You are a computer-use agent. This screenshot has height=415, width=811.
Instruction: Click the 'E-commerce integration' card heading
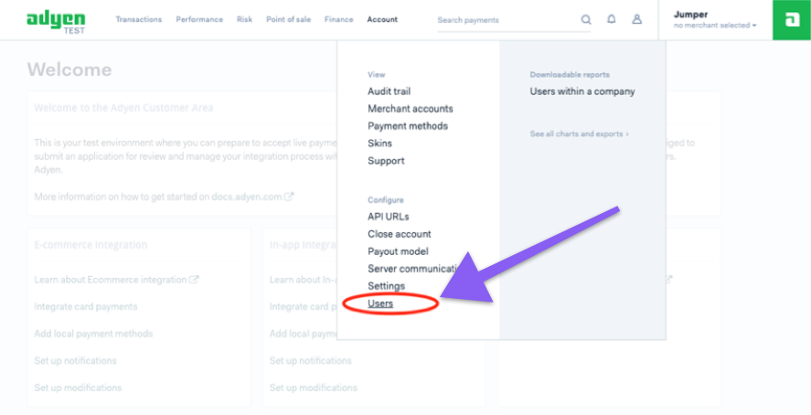click(91, 244)
